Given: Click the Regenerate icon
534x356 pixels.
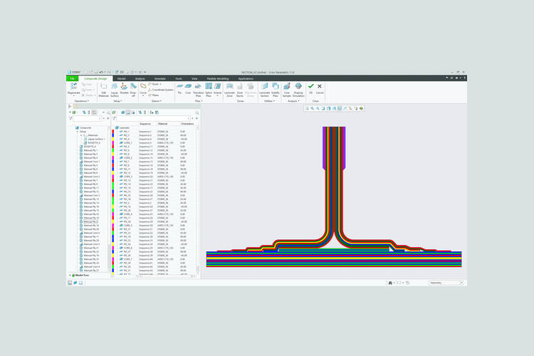Looking at the screenshot, I should coord(73,86).
